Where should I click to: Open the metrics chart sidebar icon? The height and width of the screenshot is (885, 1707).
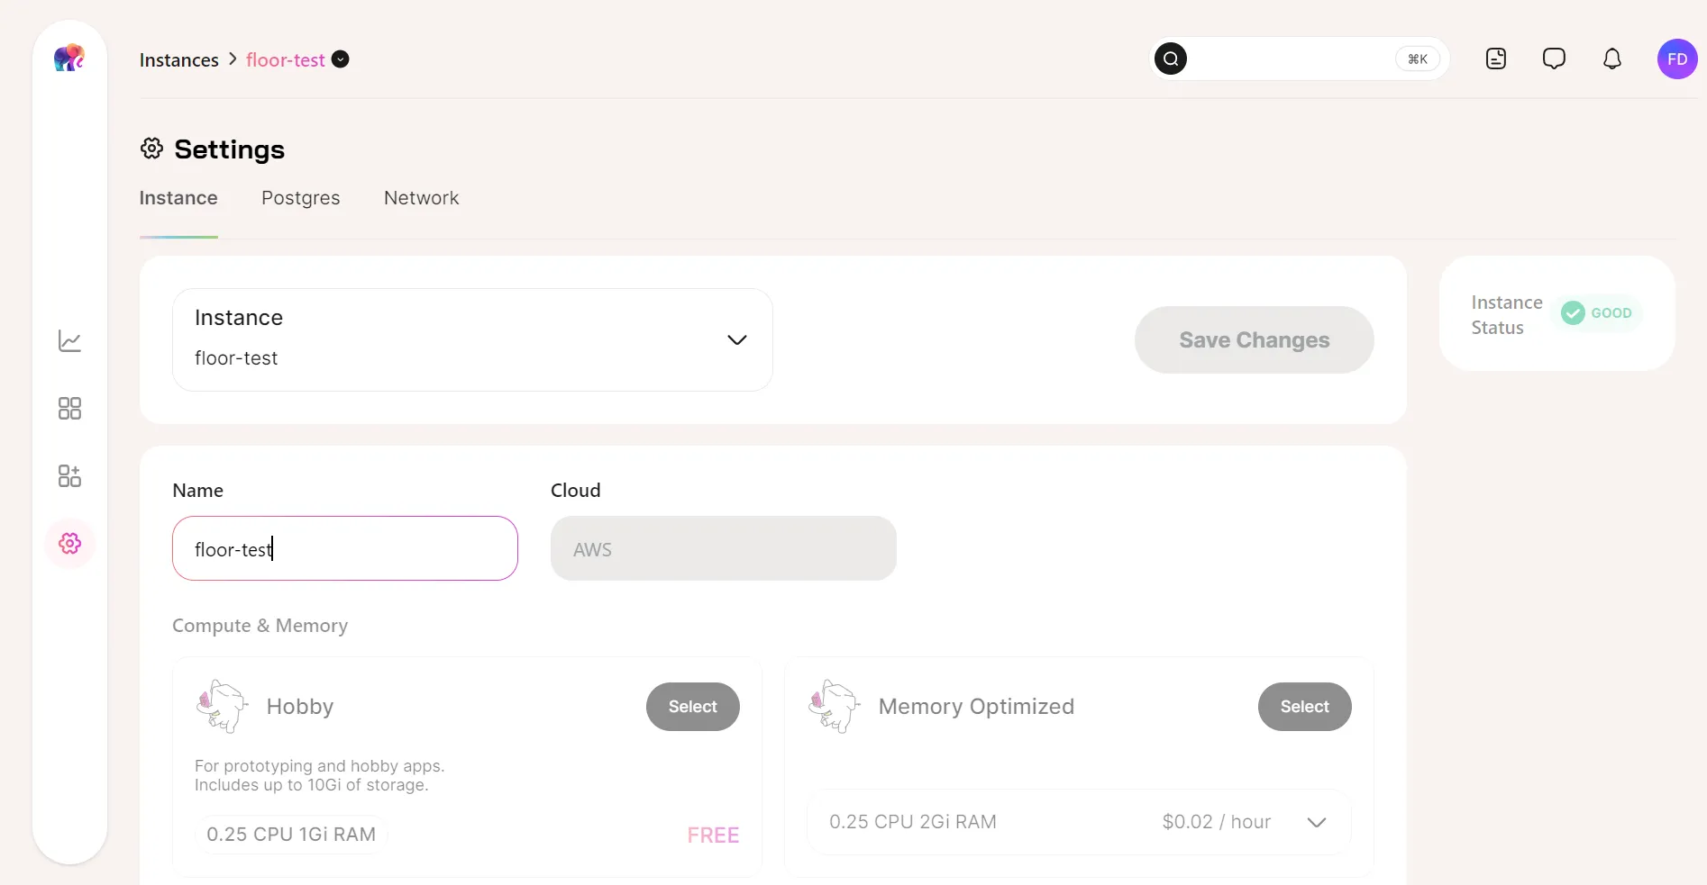(x=70, y=341)
